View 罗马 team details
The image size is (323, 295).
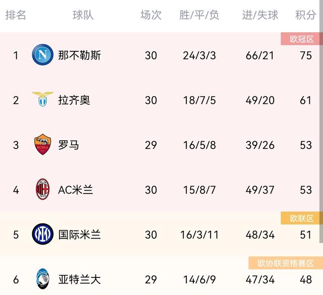point(69,145)
